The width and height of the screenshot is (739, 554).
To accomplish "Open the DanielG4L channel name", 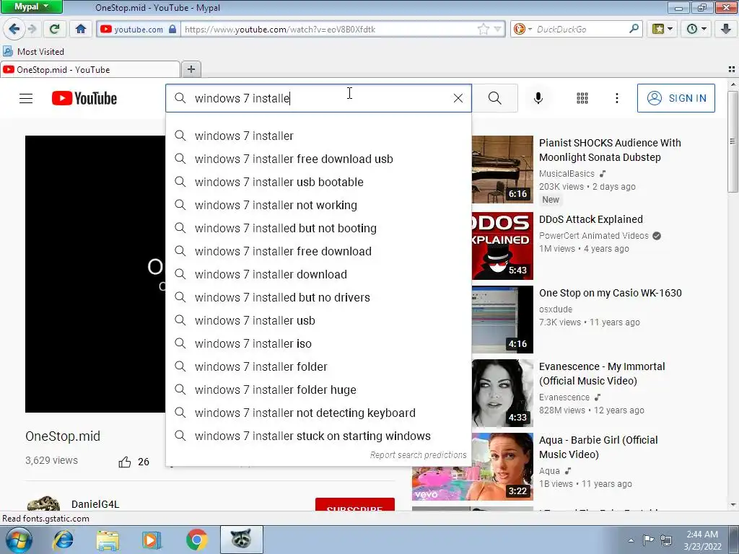I will [x=95, y=504].
